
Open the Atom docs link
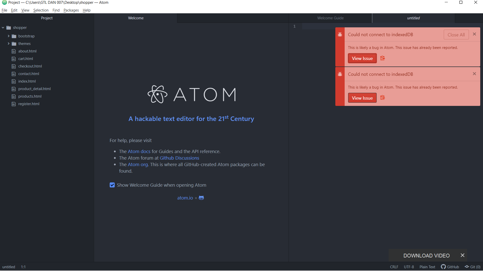click(139, 151)
